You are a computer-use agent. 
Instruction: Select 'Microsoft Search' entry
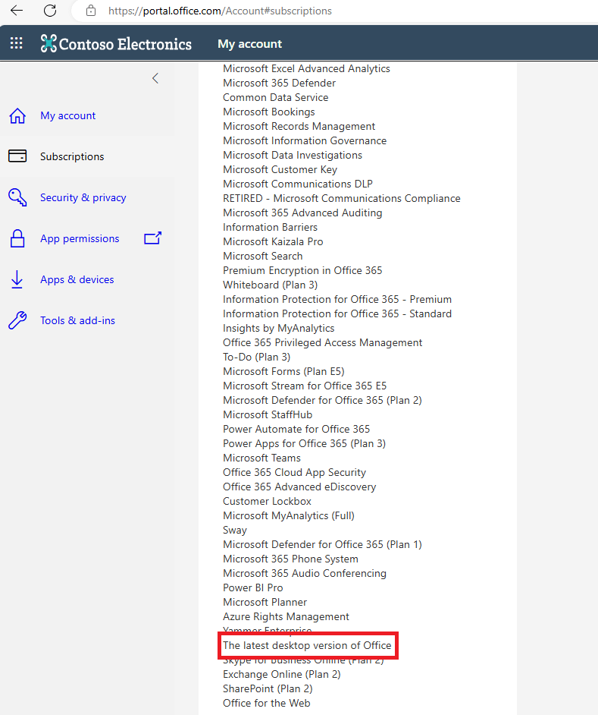pyautogui.click(x=263, y=257)
